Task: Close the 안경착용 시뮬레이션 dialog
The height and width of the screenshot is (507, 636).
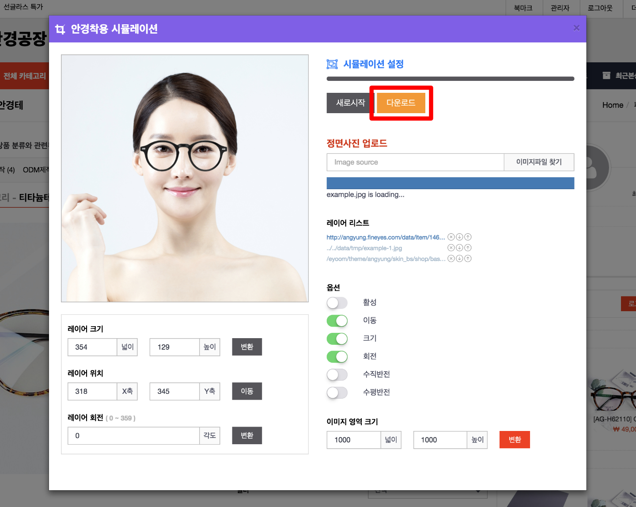Action: pos(576,28)
